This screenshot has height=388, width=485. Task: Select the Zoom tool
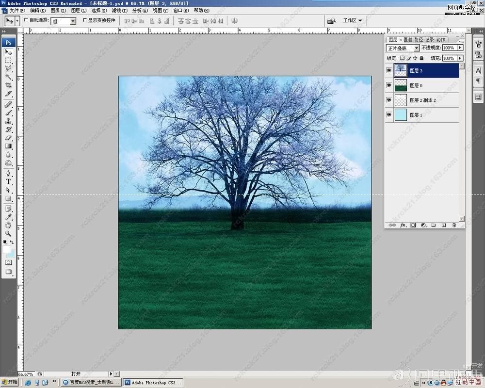tap(8, 234)
